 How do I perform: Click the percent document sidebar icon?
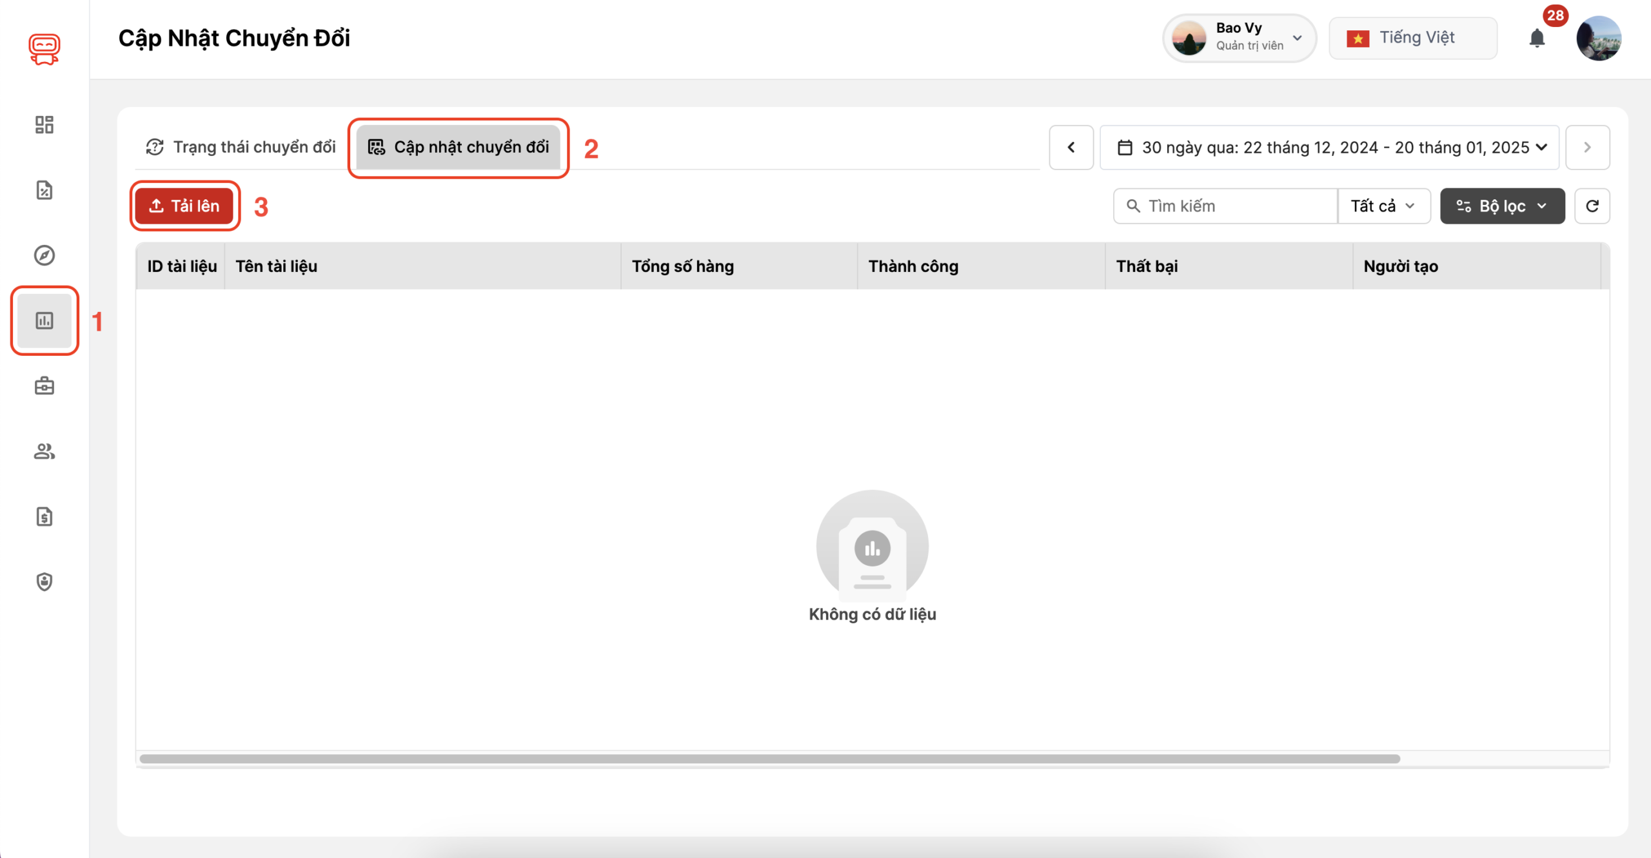[x=44, y=190]
